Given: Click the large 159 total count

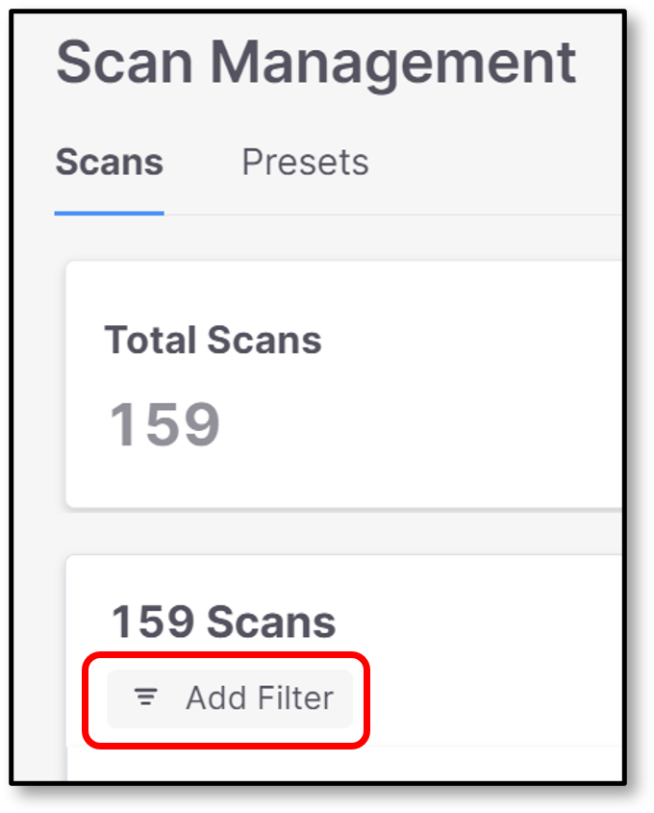Looking at the screenshot, I should coord(164,424).
